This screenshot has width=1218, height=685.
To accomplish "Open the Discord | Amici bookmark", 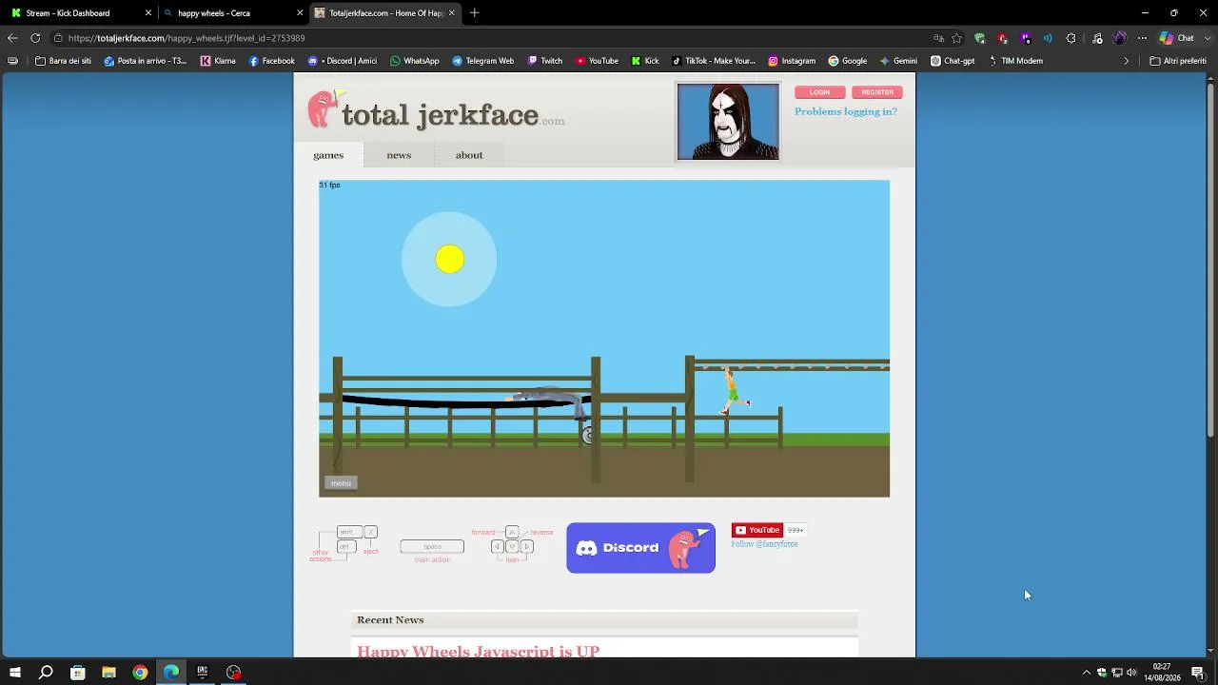I will point(343,61).
